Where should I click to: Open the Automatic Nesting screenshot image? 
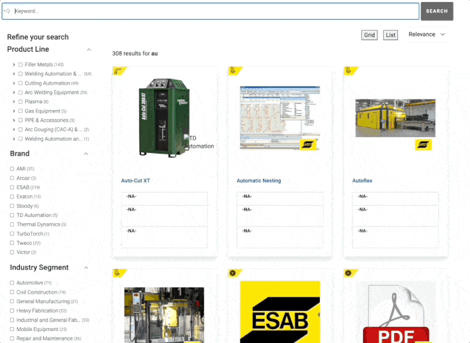(279, 117)
